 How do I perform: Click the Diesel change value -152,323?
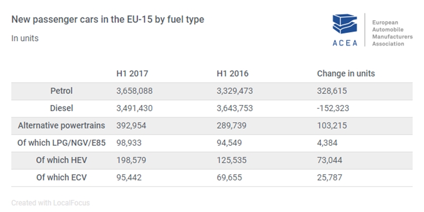click(334, 108)
